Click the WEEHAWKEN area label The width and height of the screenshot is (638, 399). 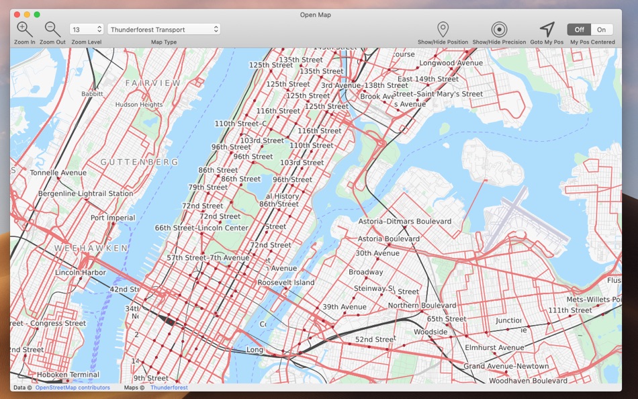[x=91, y=249]
